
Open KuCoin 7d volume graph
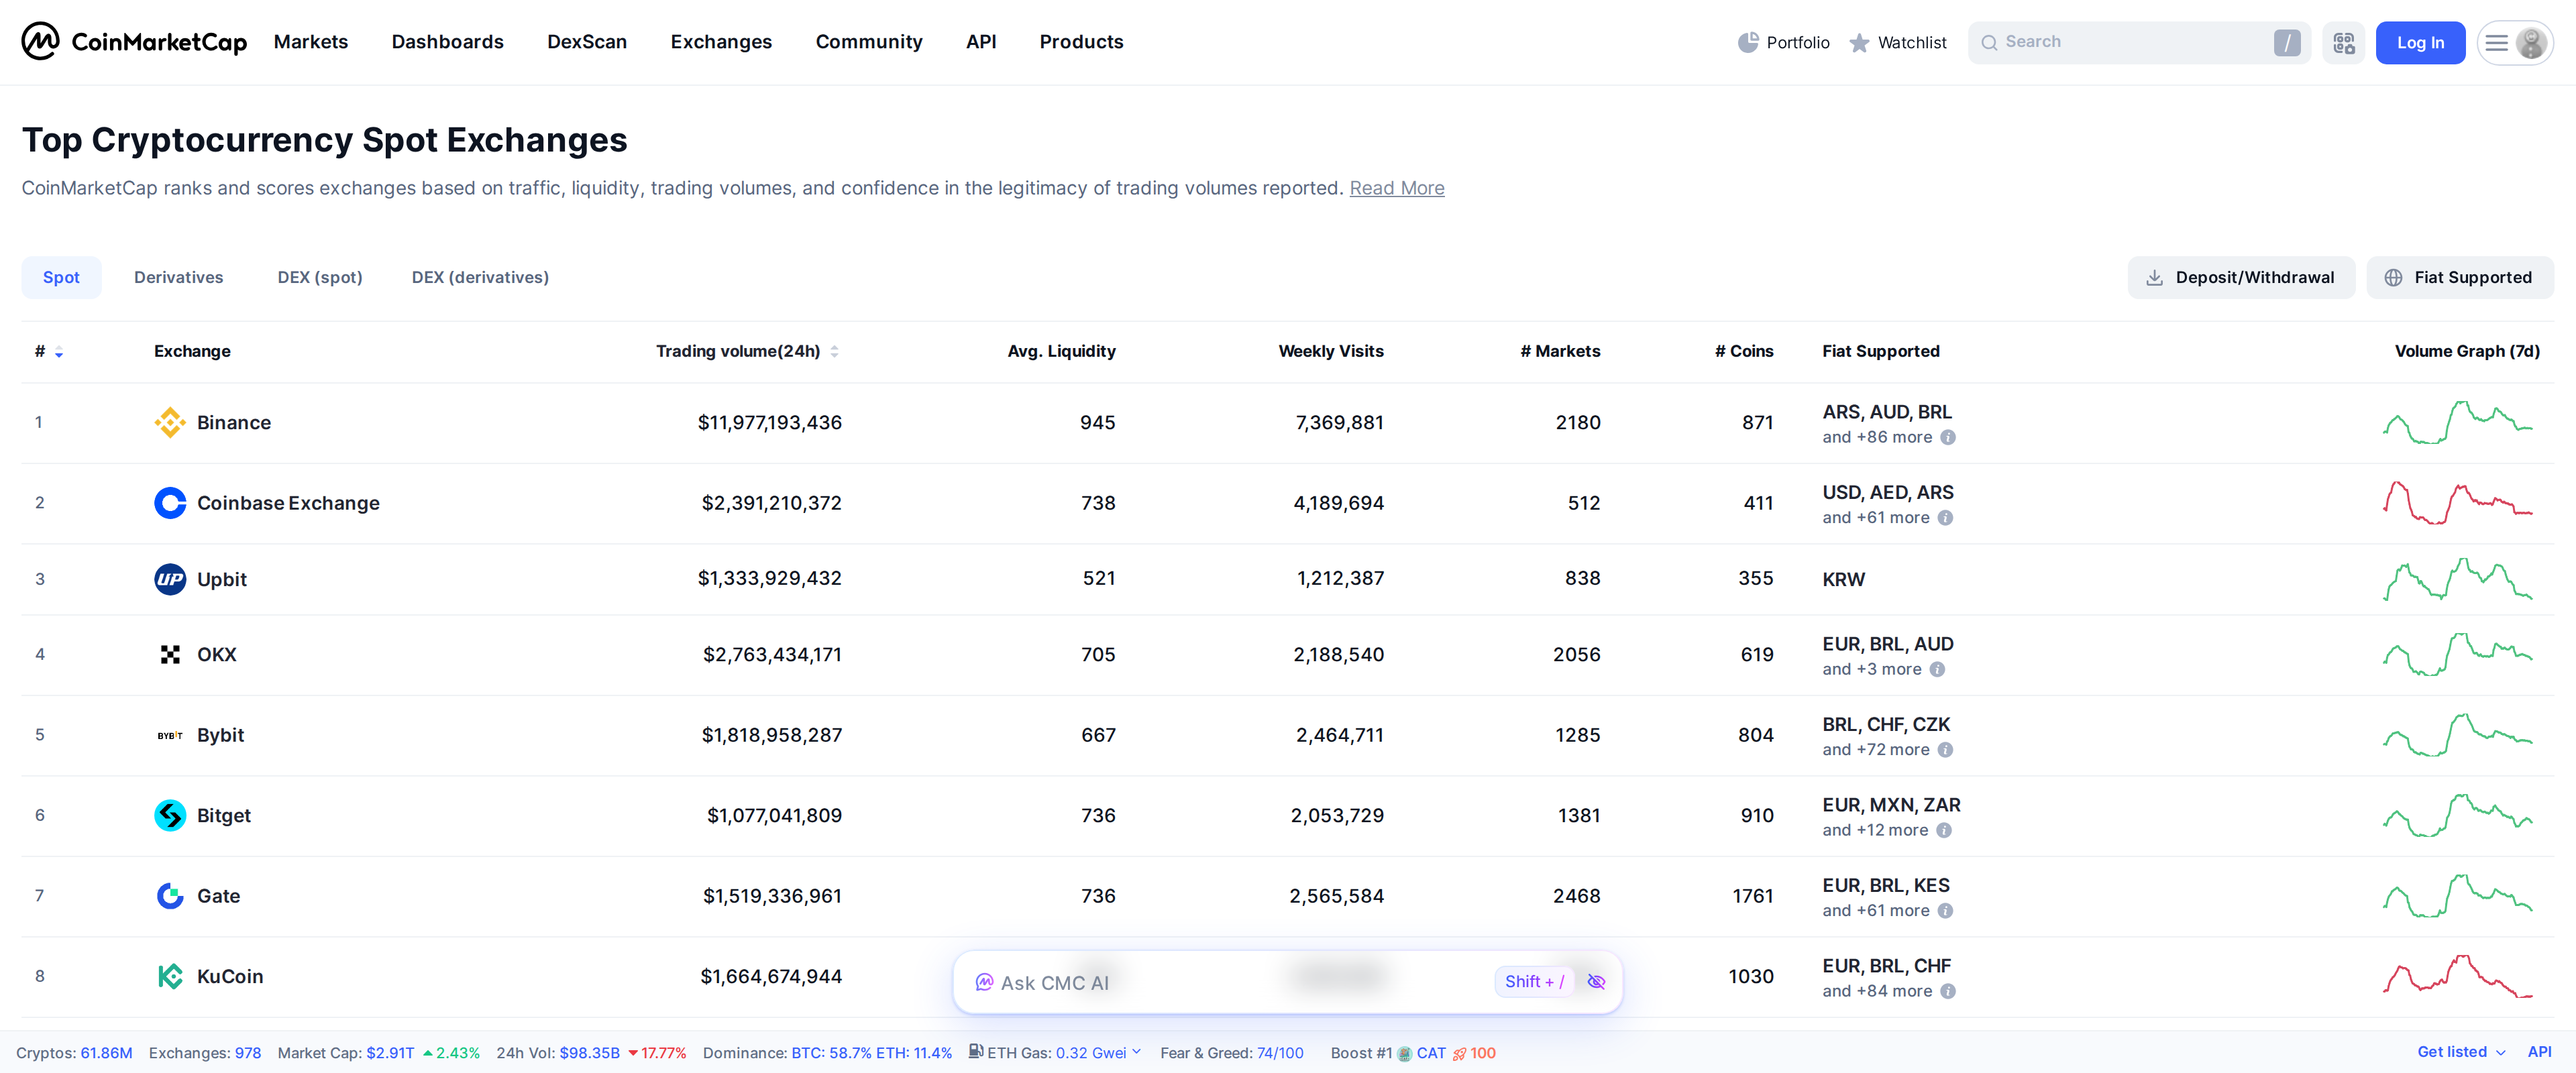pyautogui.click(x=2457, y=976)
